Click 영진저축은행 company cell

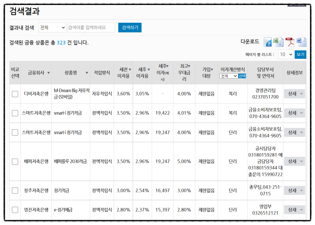tap(36, 210)
